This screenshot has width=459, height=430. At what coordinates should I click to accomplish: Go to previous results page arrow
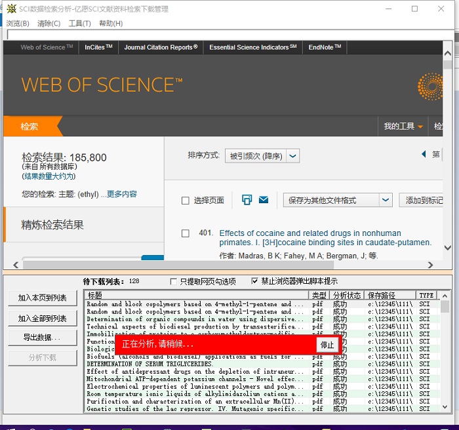point(424,155)
